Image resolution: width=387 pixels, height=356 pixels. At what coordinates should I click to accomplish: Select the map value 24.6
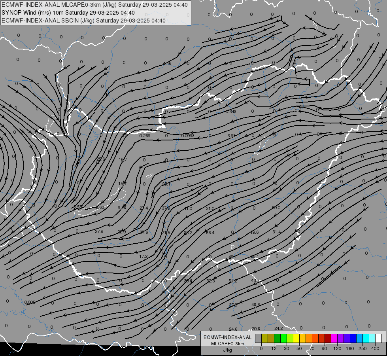[x=233, y=329]
